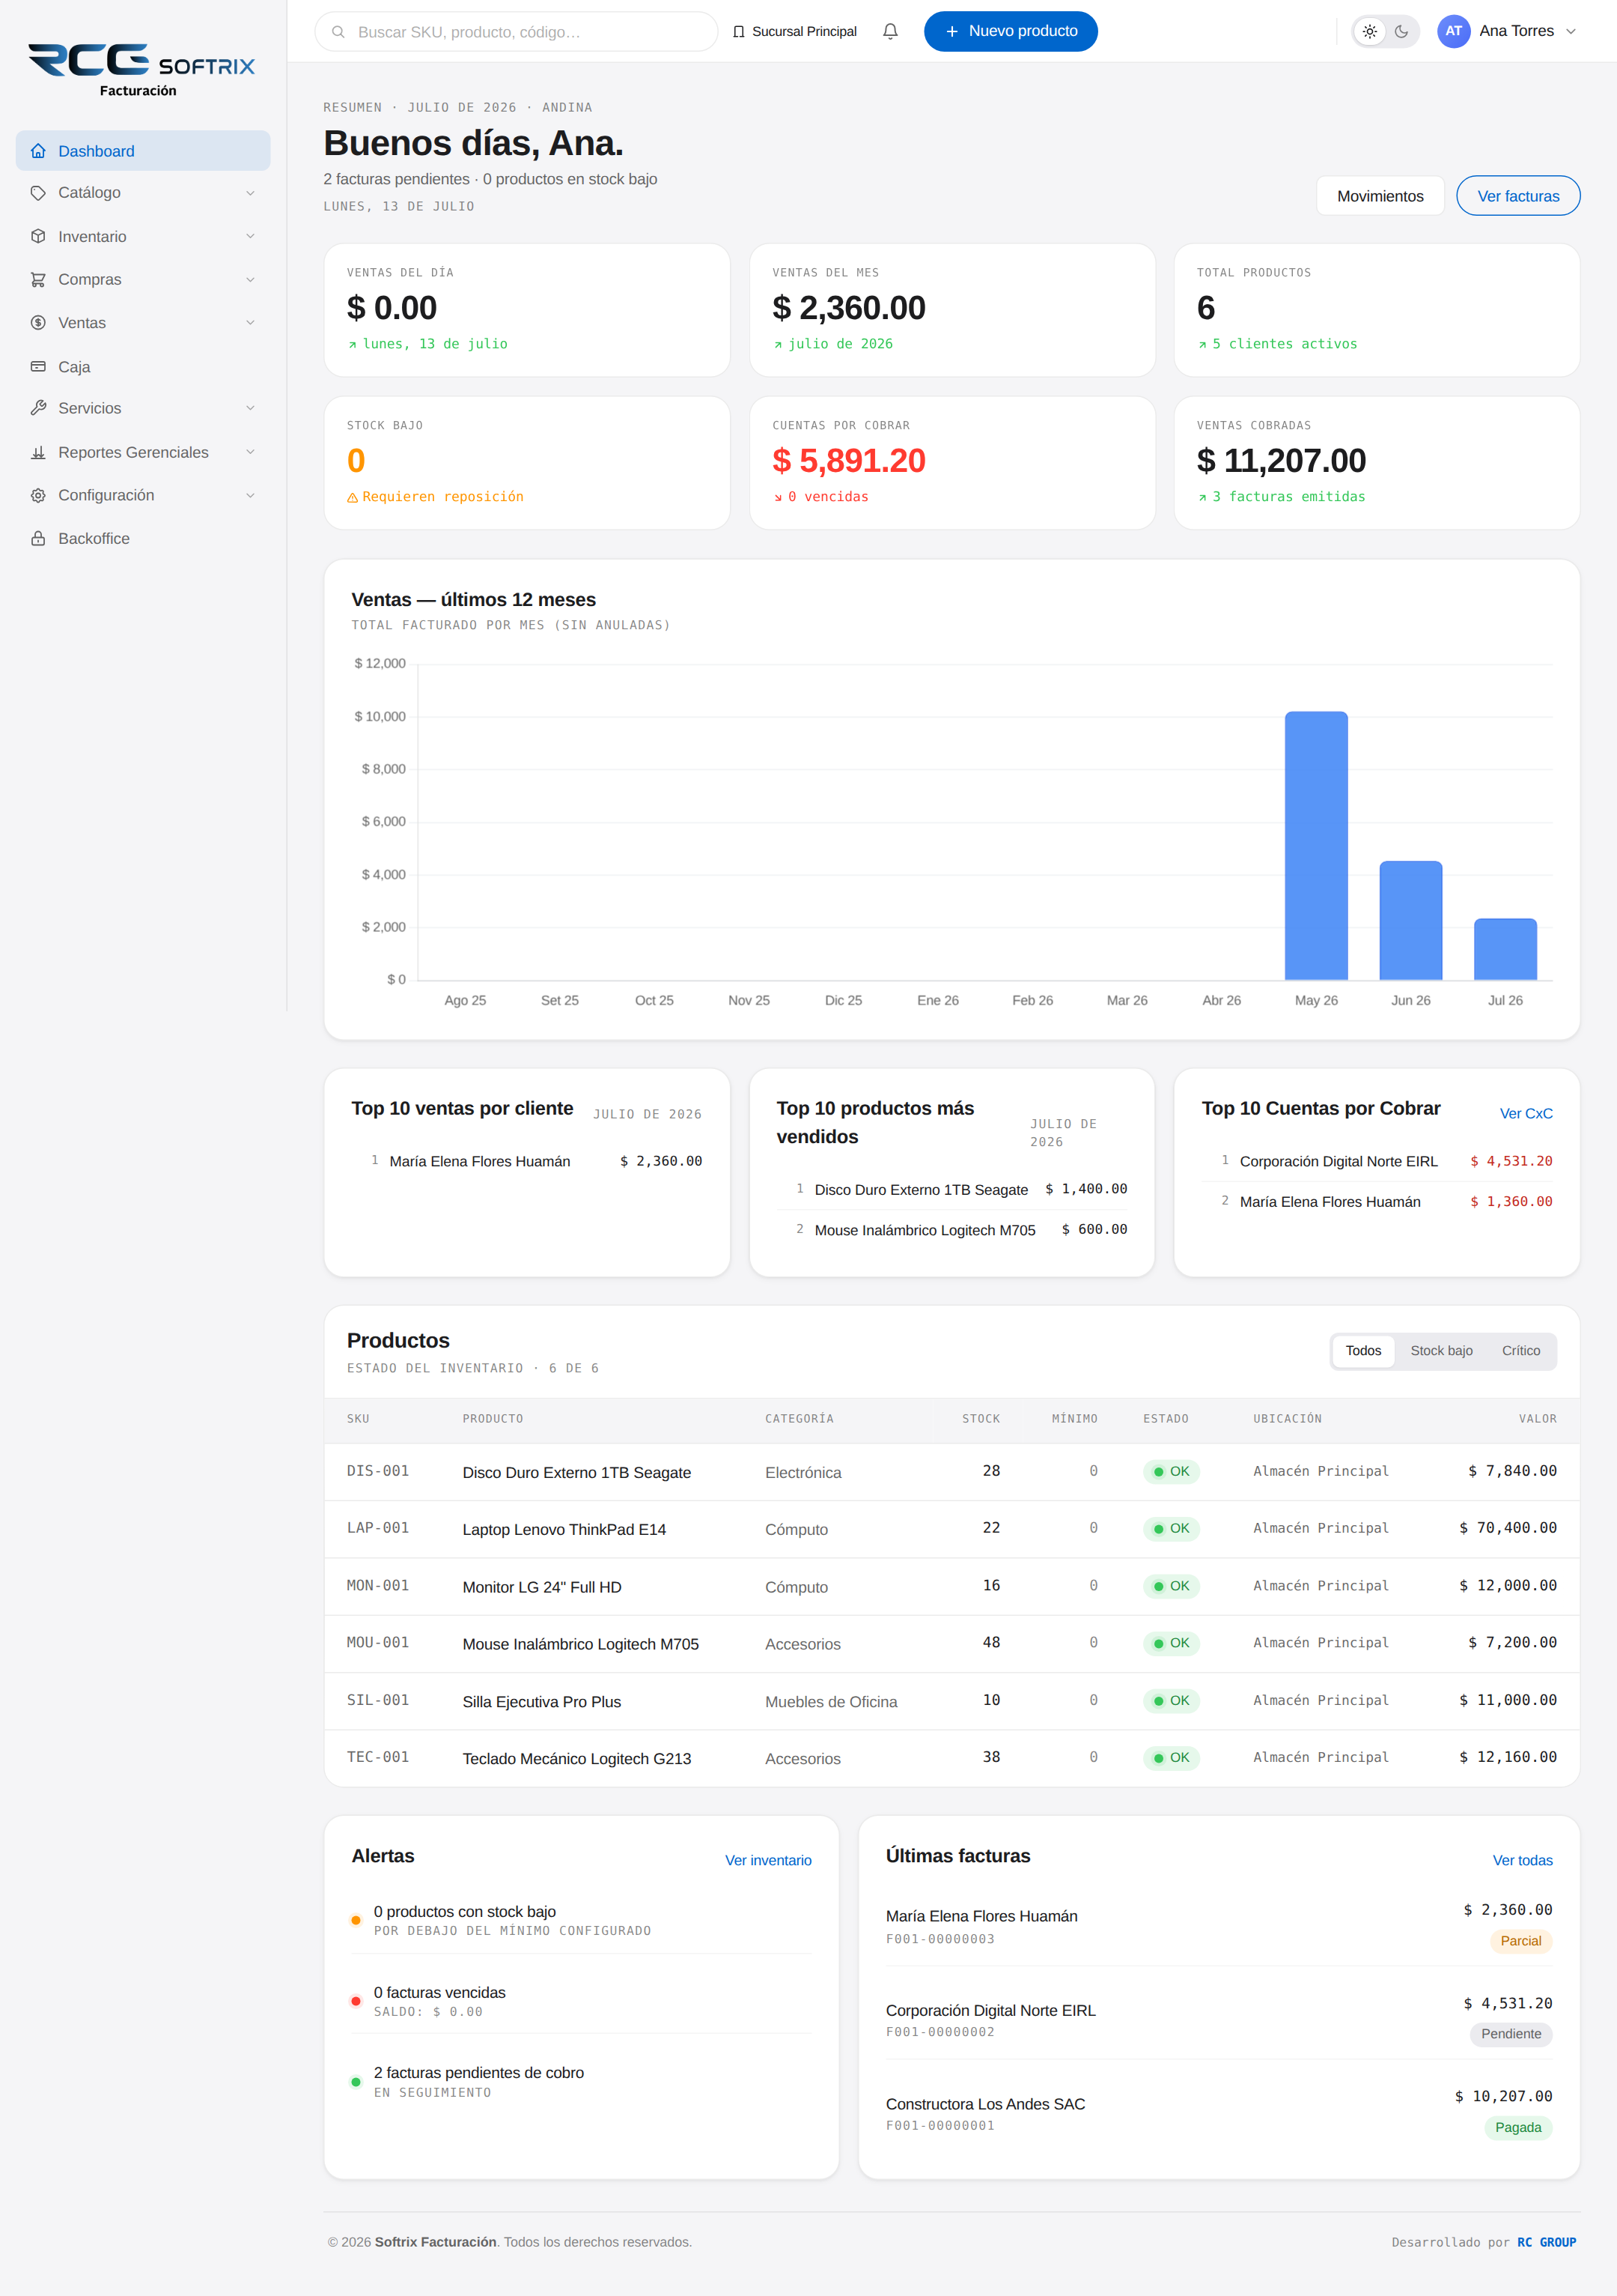Click the RC GROUP footer link
Viewport: 1617px width, 2296px height.
[x=1546, y=2243]
